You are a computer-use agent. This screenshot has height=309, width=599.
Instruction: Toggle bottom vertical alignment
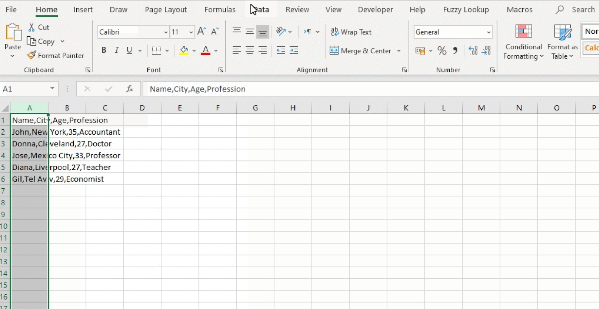263,32
